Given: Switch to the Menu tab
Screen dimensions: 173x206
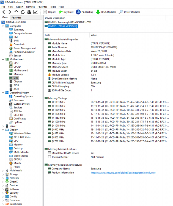Looking at the screenshot, I should point(5,17).
